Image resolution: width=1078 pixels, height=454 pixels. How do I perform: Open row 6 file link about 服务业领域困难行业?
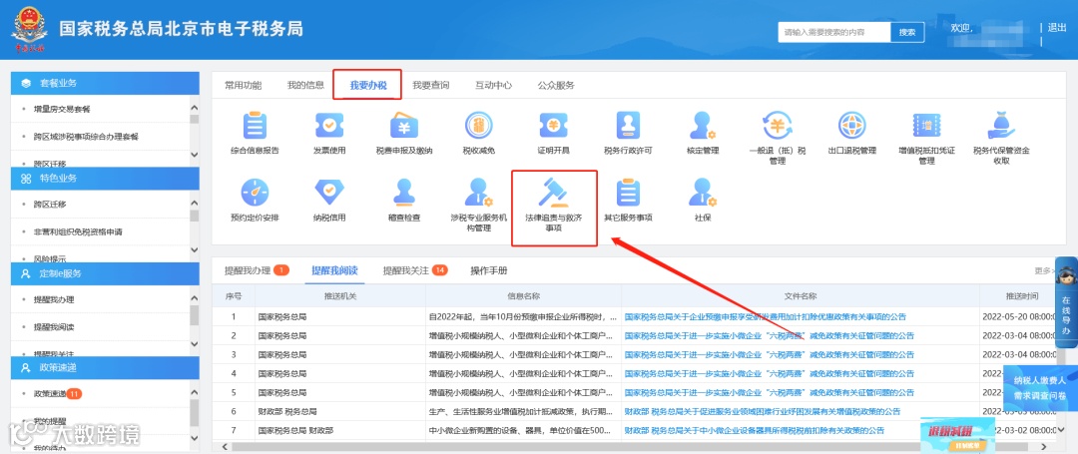coord(763,411)
